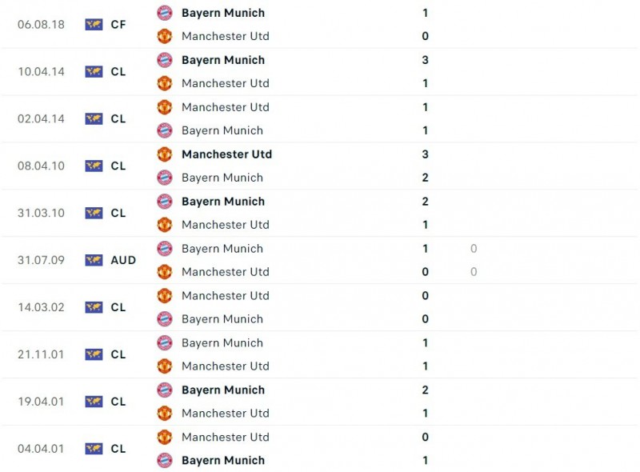This screenshot has height=472, width=640.
Task: Open the CF competition label
Action: click(118, 25)
